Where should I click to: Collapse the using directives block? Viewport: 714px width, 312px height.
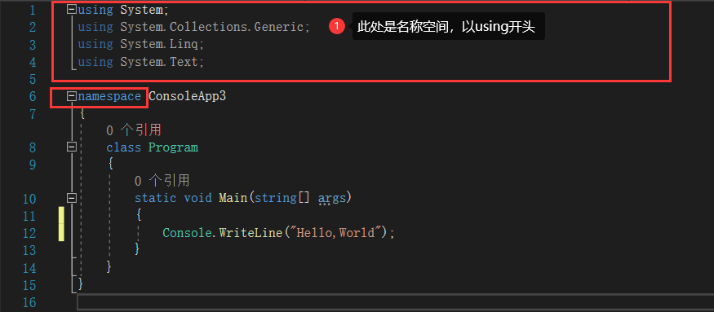71,9
